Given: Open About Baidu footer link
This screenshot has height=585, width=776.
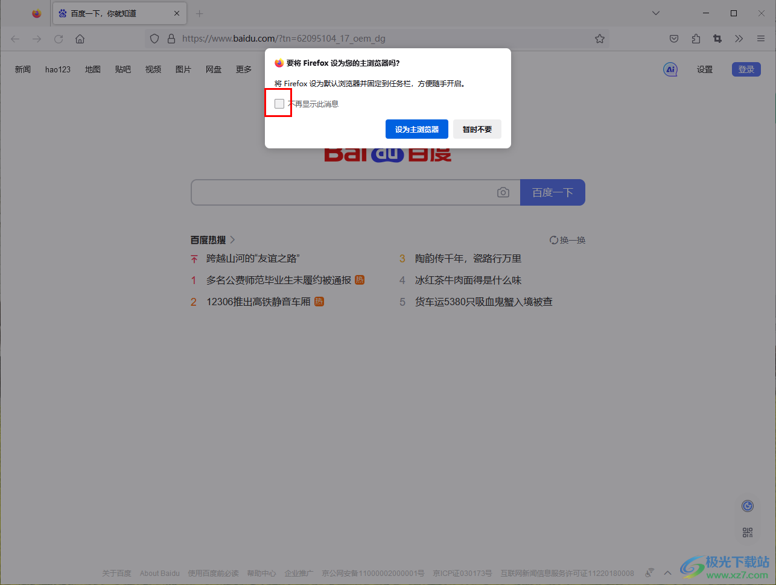Looking at the screenshot, I should pyautogui.click(x=160, y=574).
